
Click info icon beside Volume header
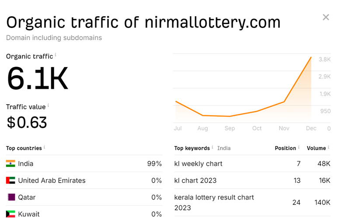tap(329, 147)
